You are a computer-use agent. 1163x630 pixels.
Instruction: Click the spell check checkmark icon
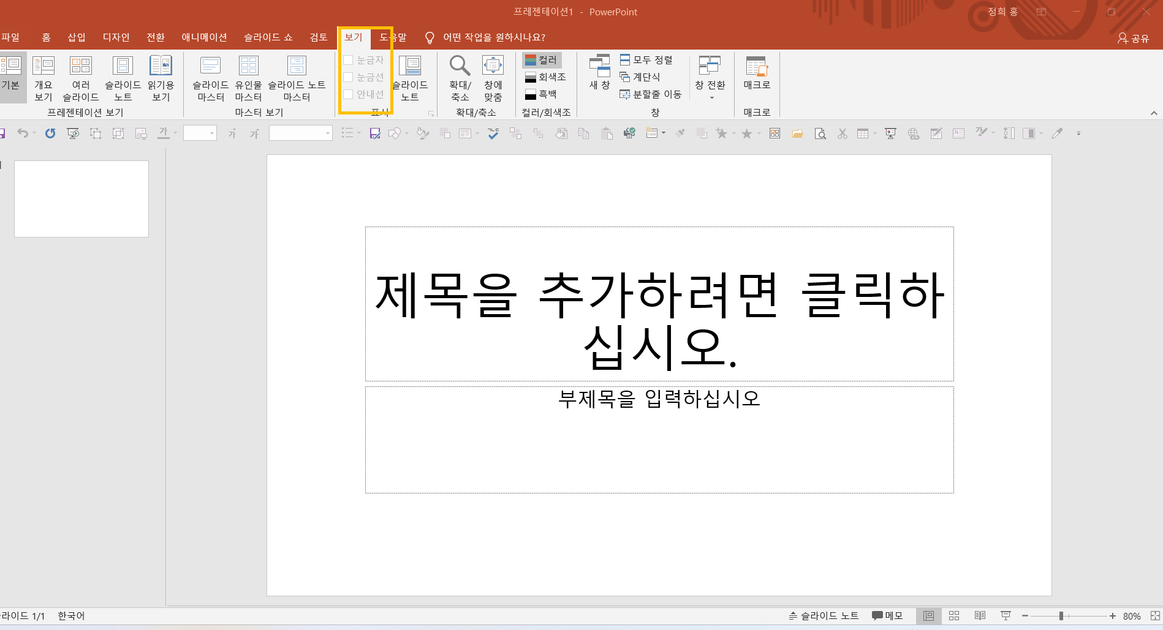(493, 133)
